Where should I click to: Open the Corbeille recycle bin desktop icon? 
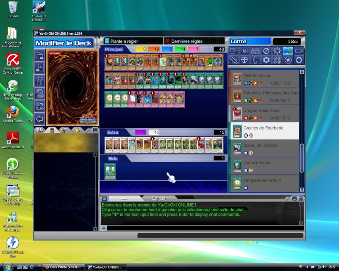tap(13, 10)
